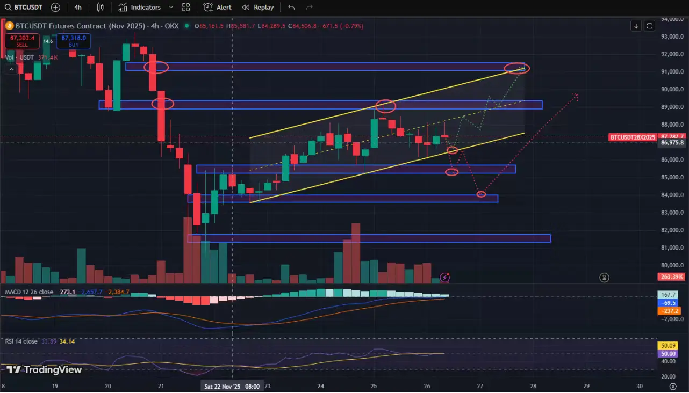Create a new Alert
The width and height of the screenshot is (689, 393).
(218, 8)
